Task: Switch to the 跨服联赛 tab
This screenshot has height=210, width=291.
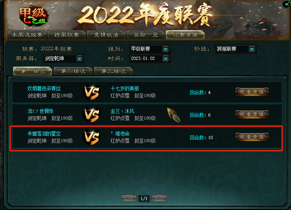Action: pyautogui.click(x=67, y=35)
